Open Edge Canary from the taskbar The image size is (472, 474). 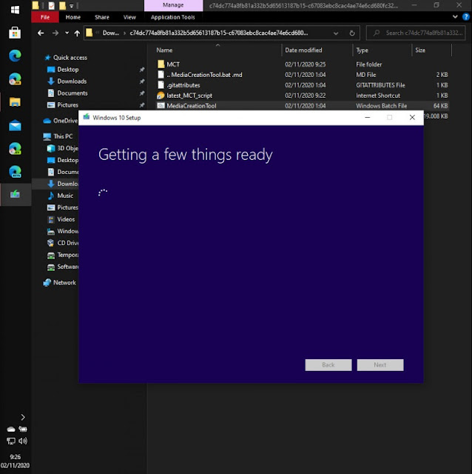[15, 79]
